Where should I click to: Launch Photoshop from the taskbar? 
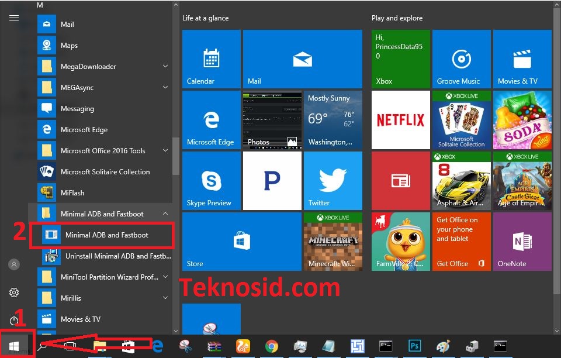click(x=414, y=346)
